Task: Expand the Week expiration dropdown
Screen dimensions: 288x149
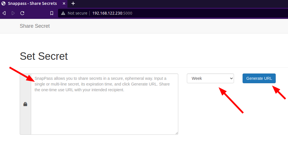Action: 210,78
